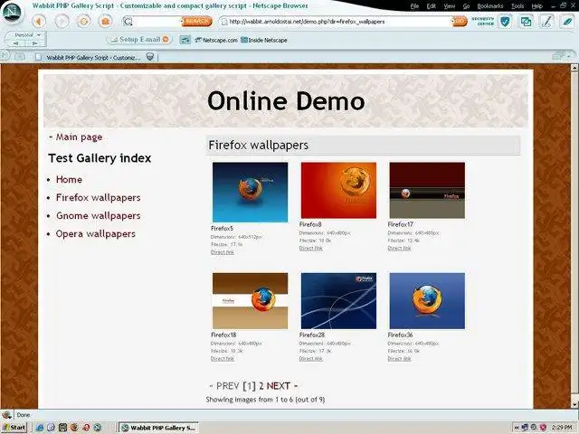Image resolution: width=579 pixels, height=434 pixels.
Task: Open the Help menu
Action: tap(536, 6)
